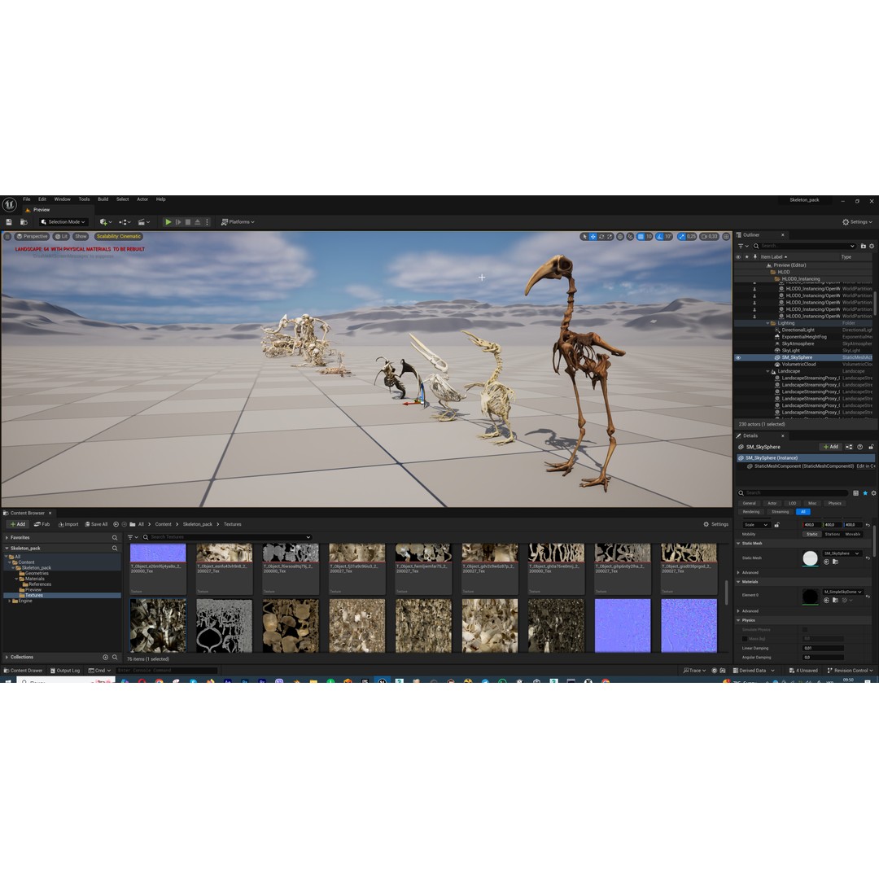This screenshot has width=879, height=879.
Task: Open the Cinematics toolbar menu
Action: point(143,222)
